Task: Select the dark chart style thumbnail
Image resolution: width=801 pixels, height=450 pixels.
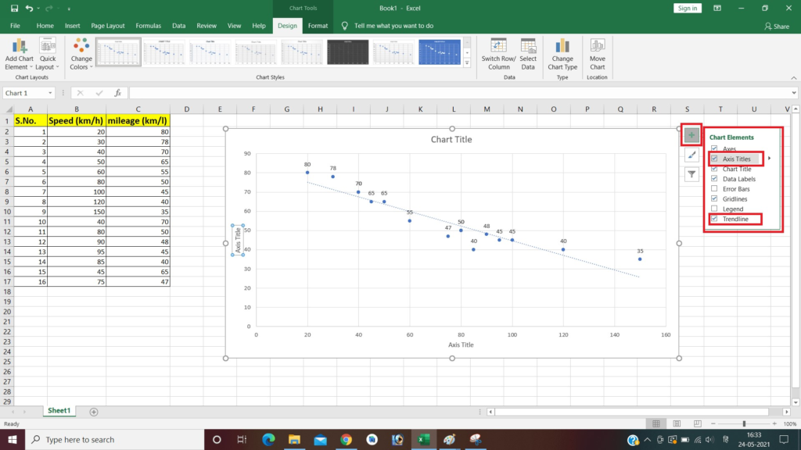Action: click(x=347, y=52)
